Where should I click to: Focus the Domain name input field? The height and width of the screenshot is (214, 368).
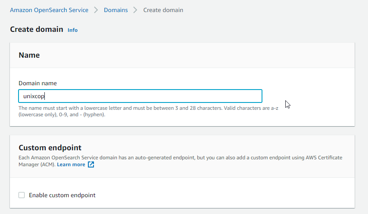tap(140, 96)
